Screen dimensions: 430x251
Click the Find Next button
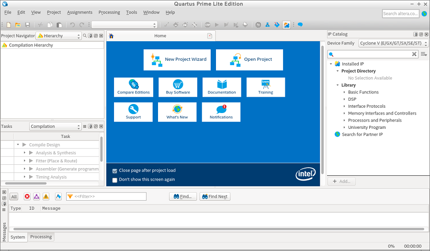tap(215, 196)
